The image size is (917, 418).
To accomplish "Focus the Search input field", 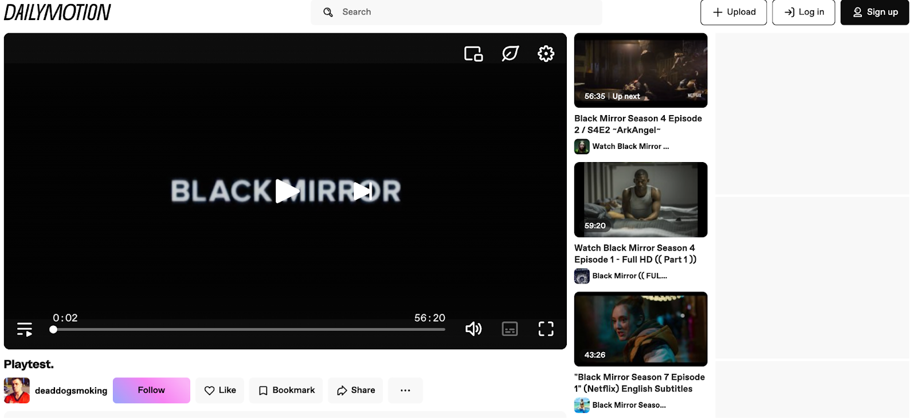I will [456, 12].
